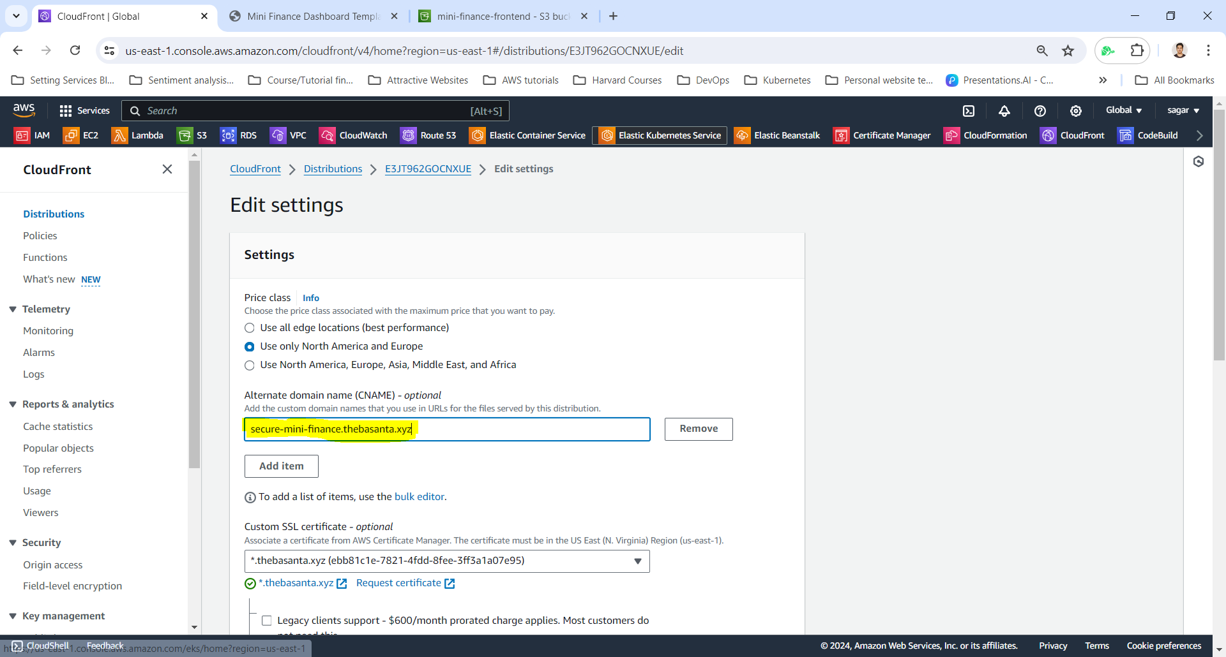Image resolution: width=1226 pixels, height=657 pixels.
Task: Collapse the Telemetry section in sidebar
Action: pyautogui.click(x=13, y=309)
